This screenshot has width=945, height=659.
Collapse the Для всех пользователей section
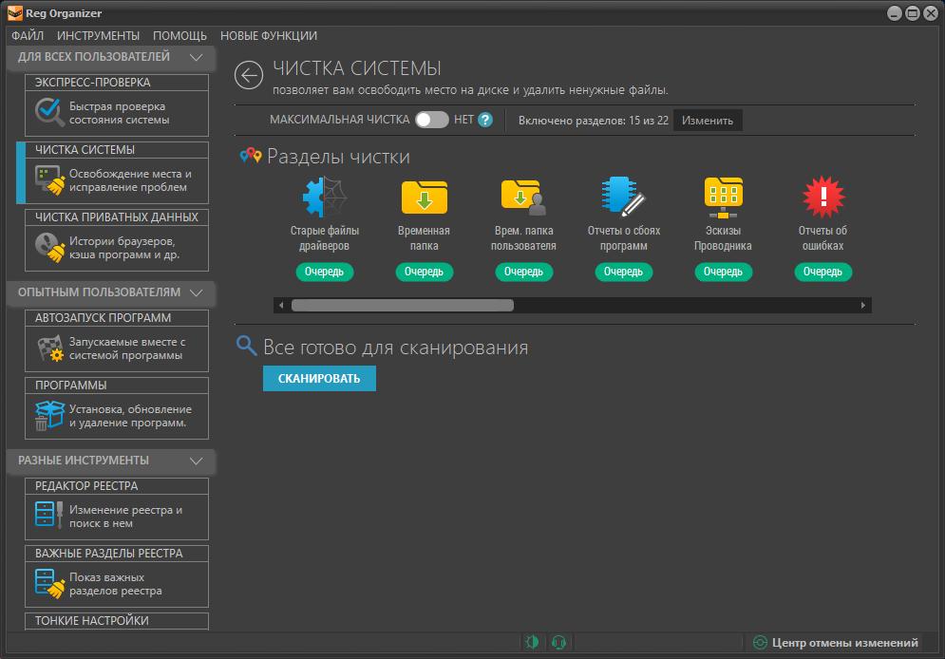pyautogui.click(x=197, y=57)
